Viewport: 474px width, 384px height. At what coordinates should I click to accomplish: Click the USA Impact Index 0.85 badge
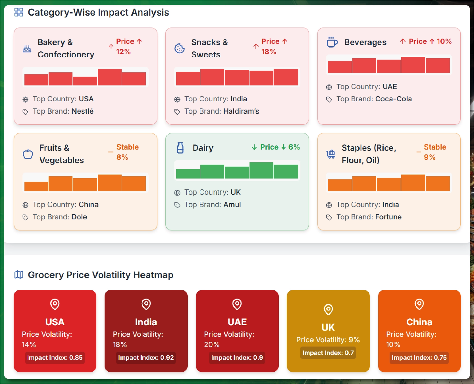pos(55,358)
